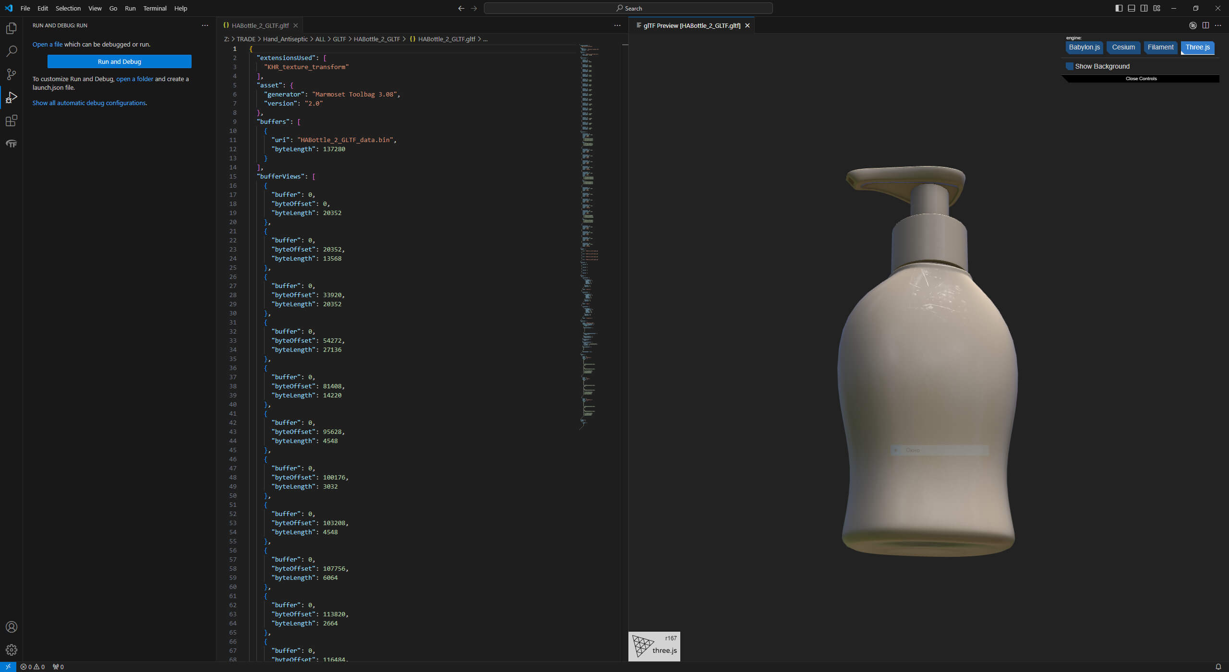Screen dimensions: 1229x672
Task: Open the Search view in activity bar
Action: (x=12, y=51)
